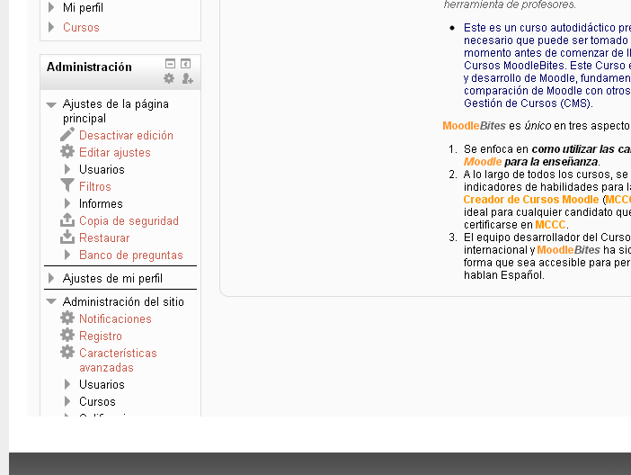
Task: Click the assign roles user icon in Administración header
Action: pyautogui.click(x=187, y=79)
